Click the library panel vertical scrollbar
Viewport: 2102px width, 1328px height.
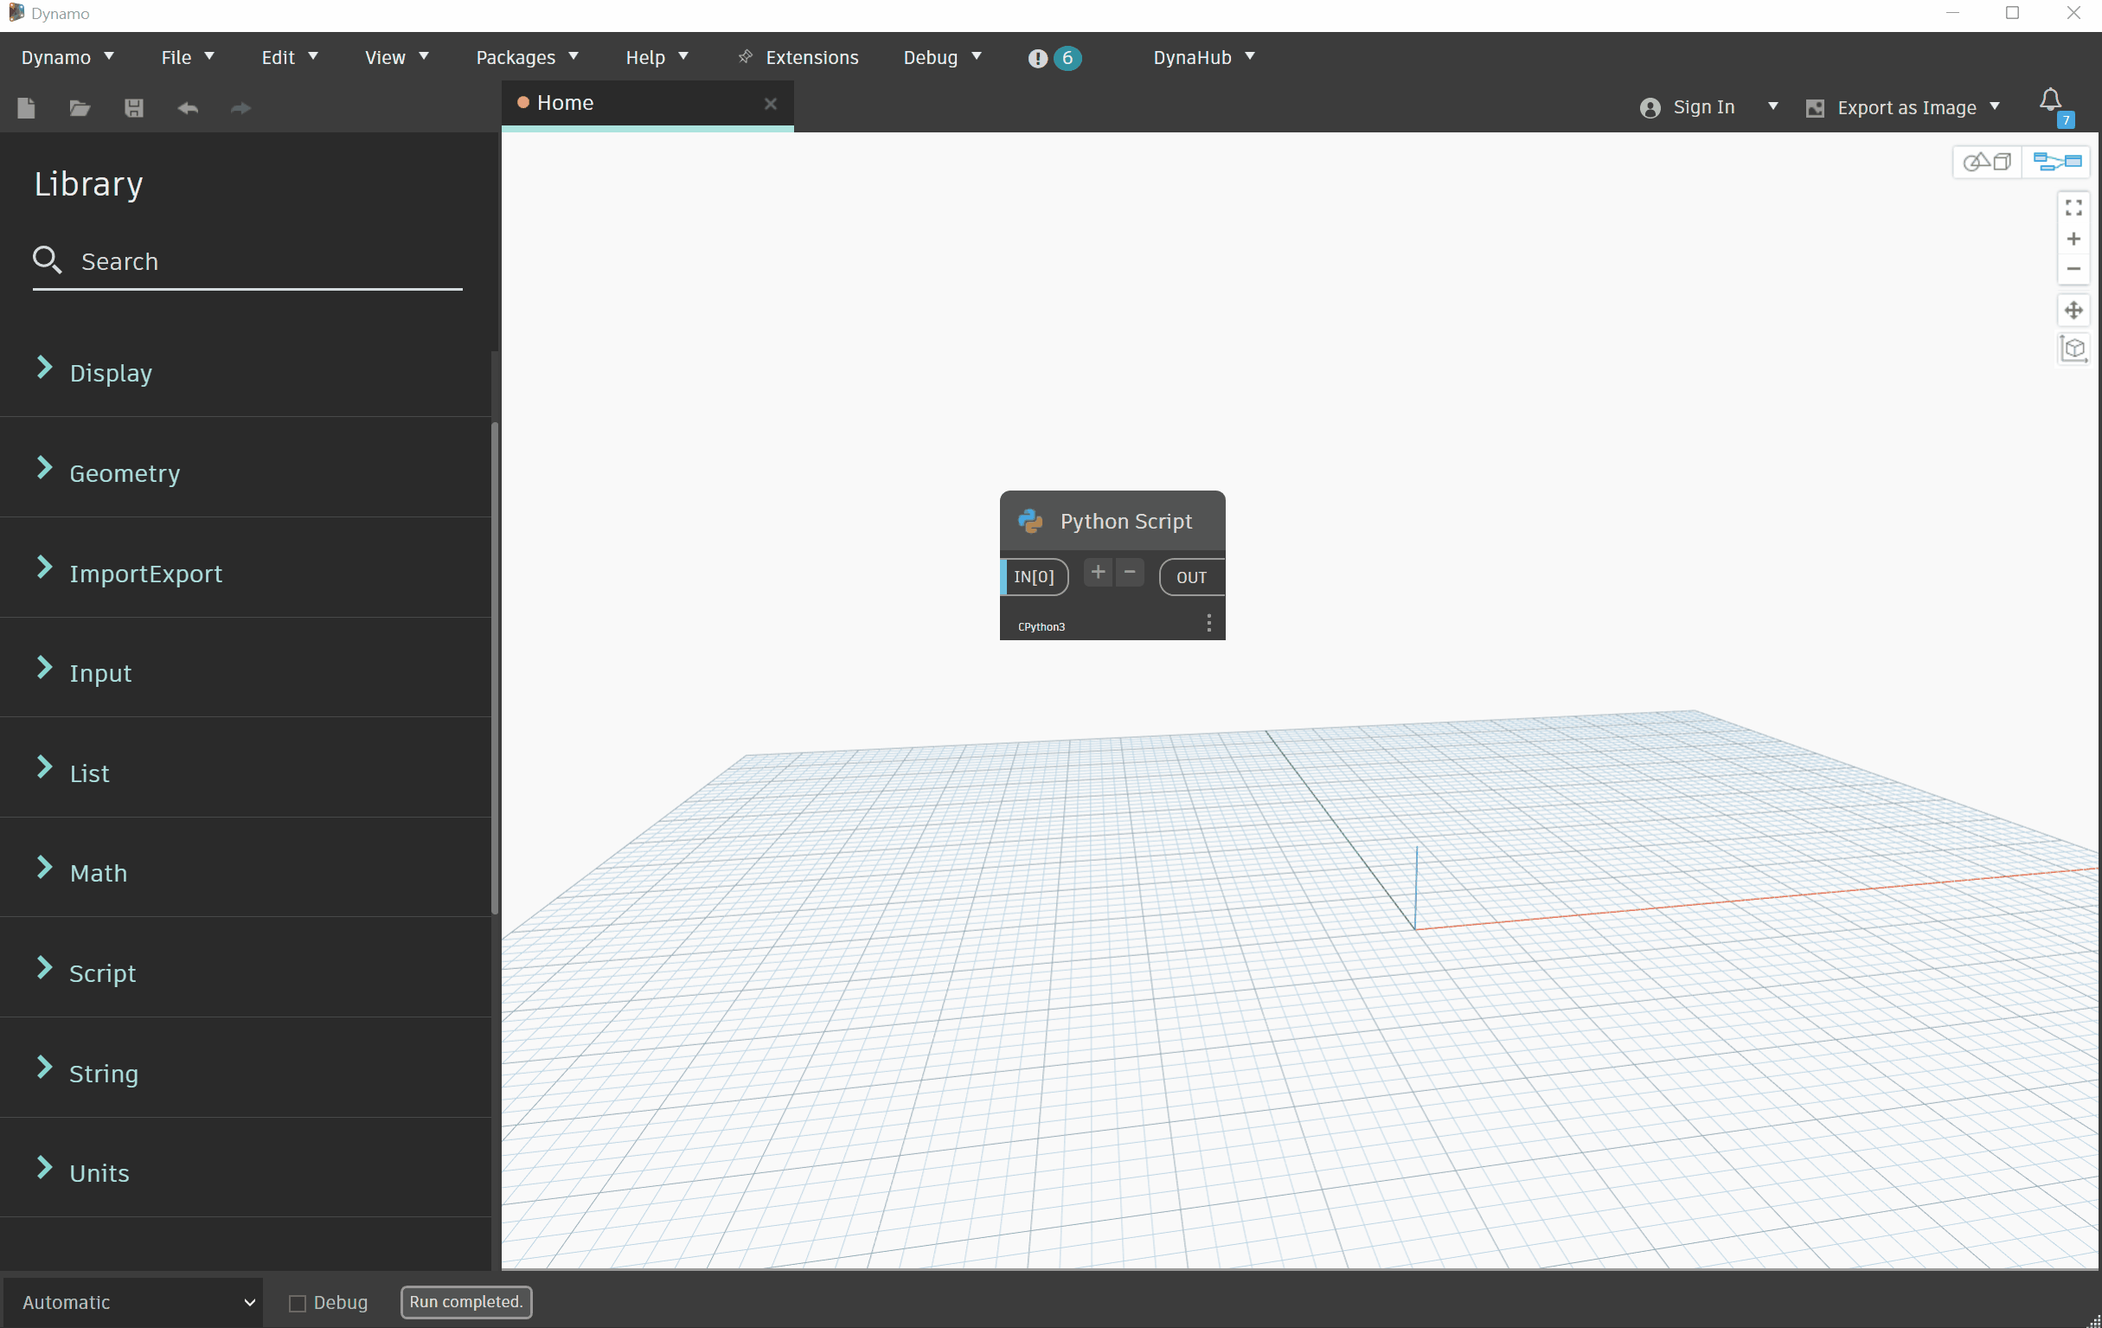click(x=495, y=668)
